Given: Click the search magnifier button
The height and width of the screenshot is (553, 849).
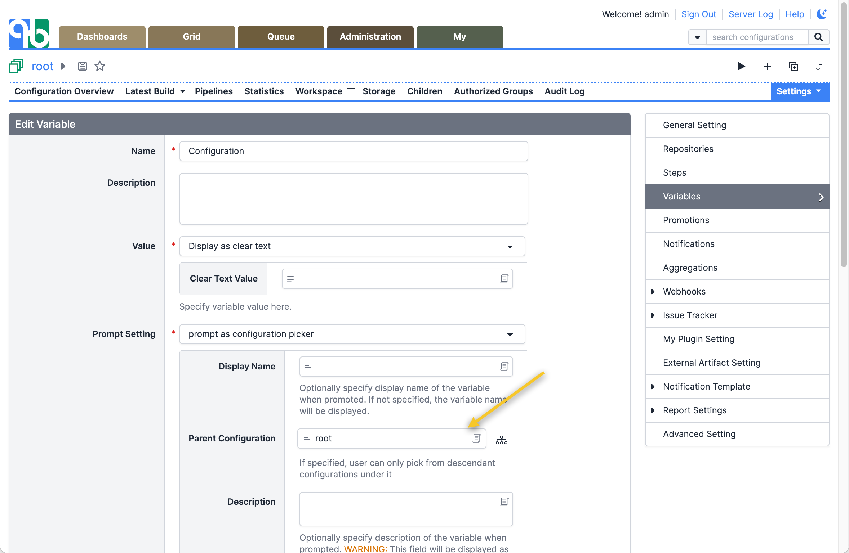Looking at the screenshot, I should tap(818, 37).
